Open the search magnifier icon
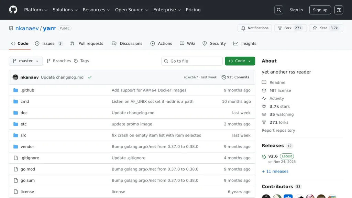 [279, 10]
